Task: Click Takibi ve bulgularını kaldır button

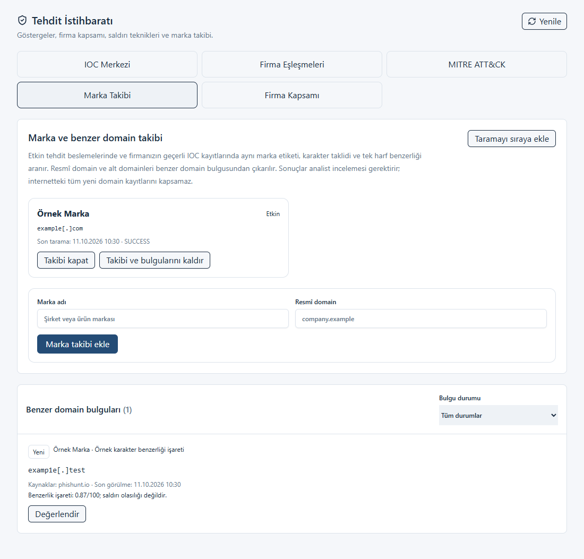Action: 155,260
